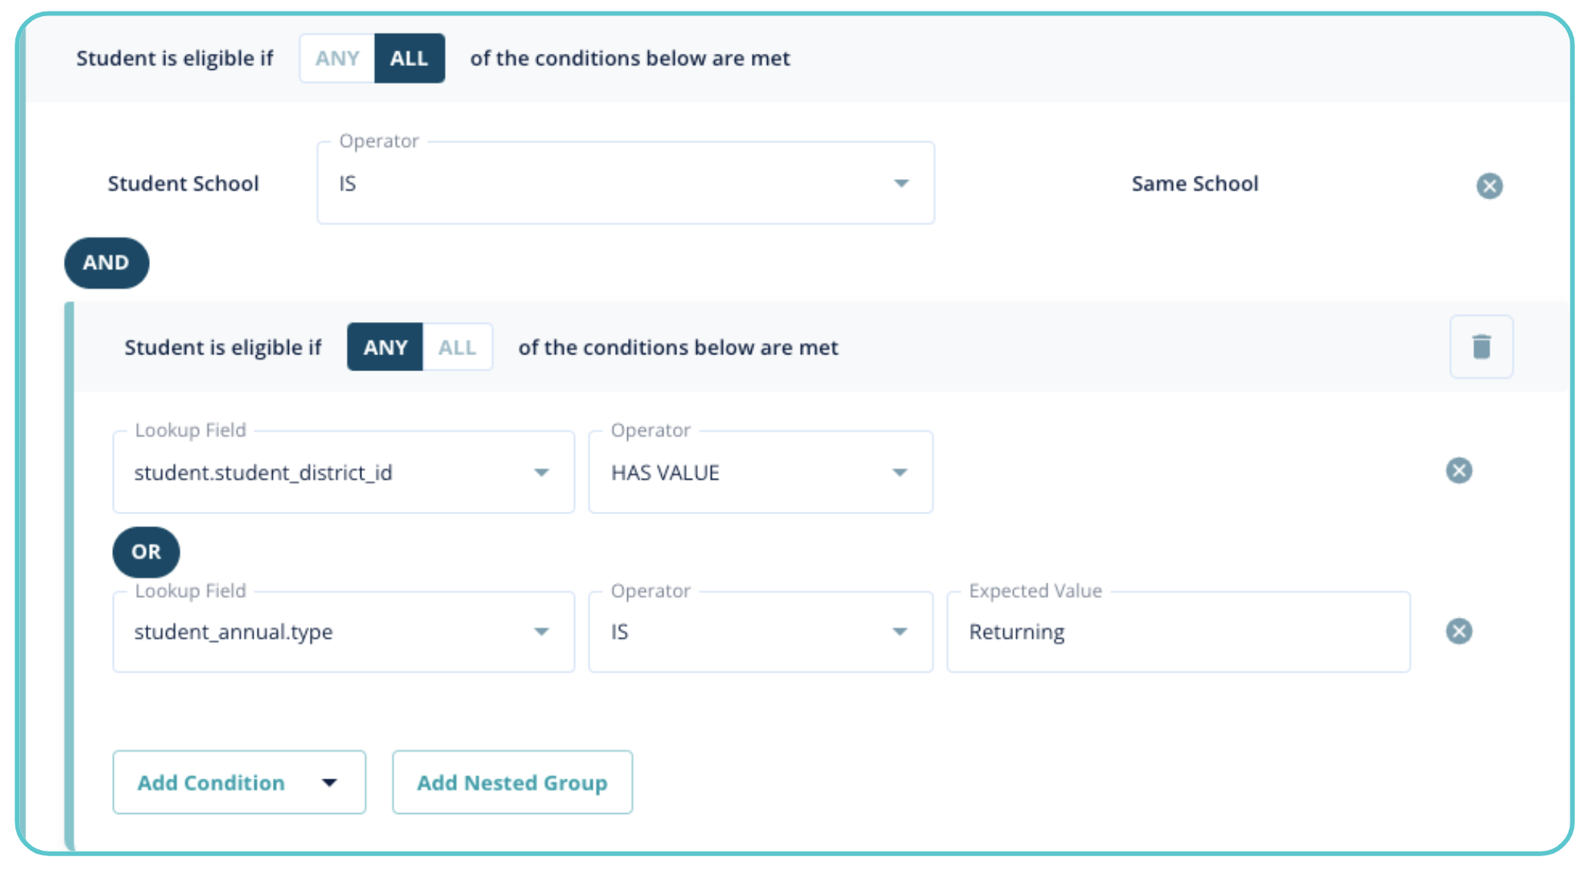1588x870 pixels.
Task: Click the Add Nested Group button
Action: point(512,782)
